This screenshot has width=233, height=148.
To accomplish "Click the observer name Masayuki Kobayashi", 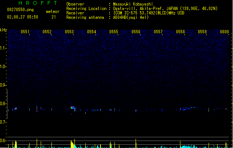I will (x=133, y=4).
